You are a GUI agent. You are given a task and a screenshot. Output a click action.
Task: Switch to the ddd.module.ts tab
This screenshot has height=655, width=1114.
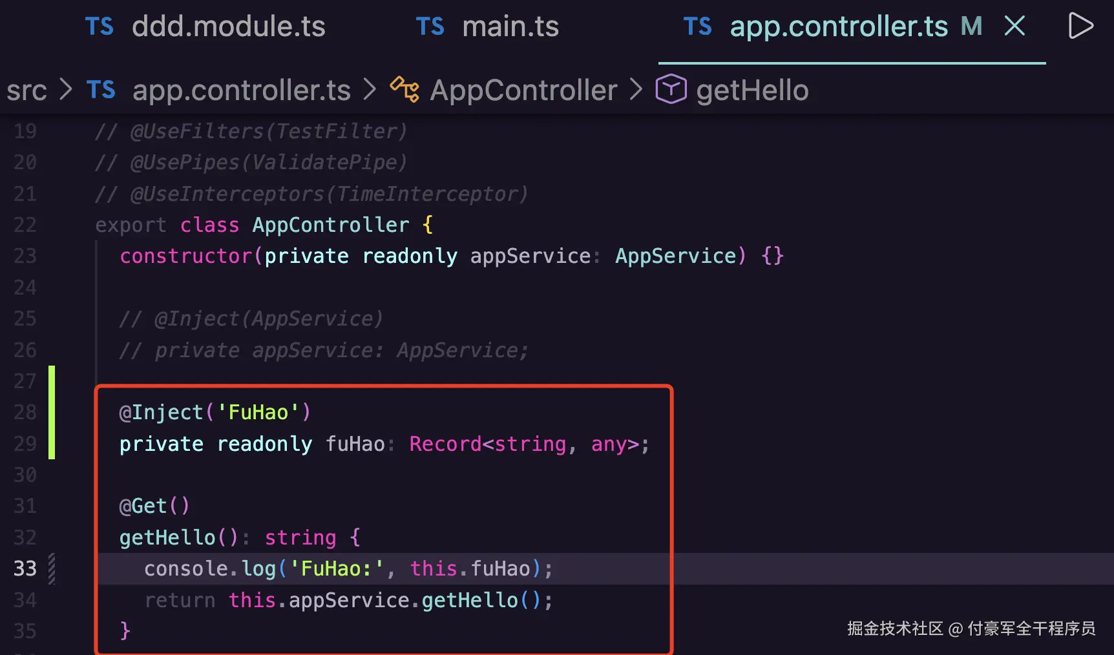click(x=205, y=26)
